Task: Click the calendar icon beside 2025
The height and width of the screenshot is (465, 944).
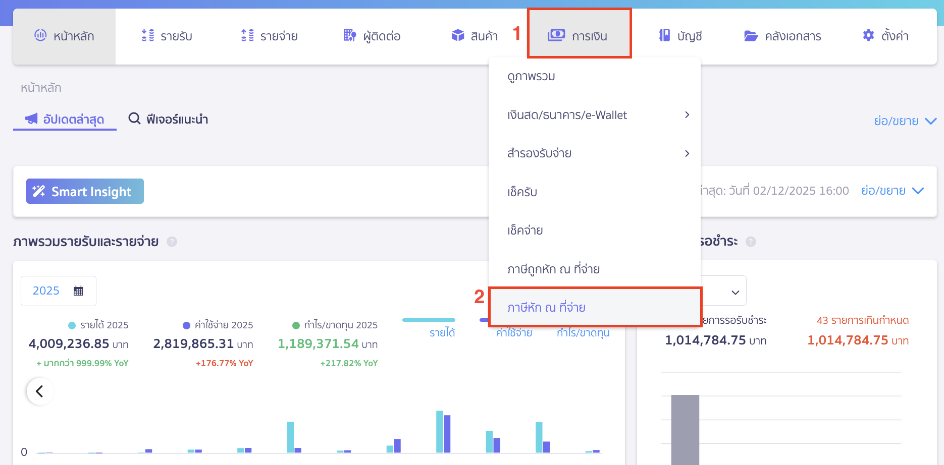Action: [x=78, y=291]
